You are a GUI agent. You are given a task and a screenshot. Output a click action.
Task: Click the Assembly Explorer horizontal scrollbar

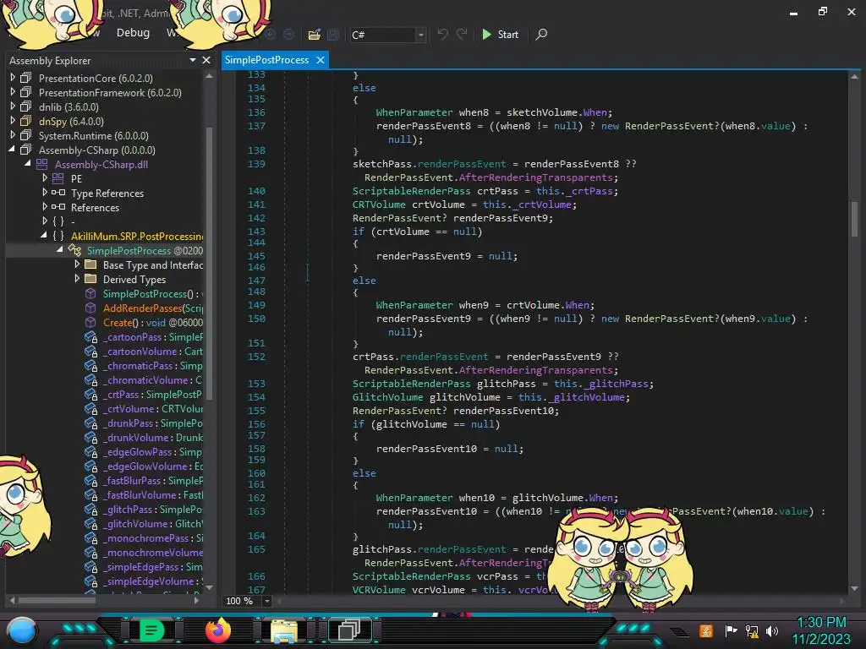click(x=57, y=600)
